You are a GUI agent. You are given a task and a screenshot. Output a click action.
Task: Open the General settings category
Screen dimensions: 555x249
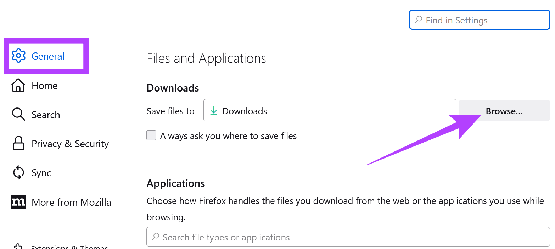48,56
